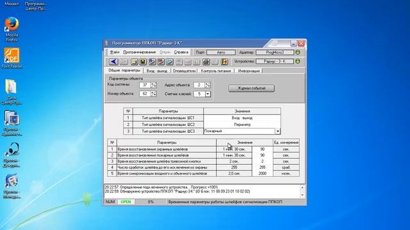Click row Время восстановления пожарных шлейфов
The height and width of the screenshot is (230, 410).
pyautogui.click(x=167, y=155)
